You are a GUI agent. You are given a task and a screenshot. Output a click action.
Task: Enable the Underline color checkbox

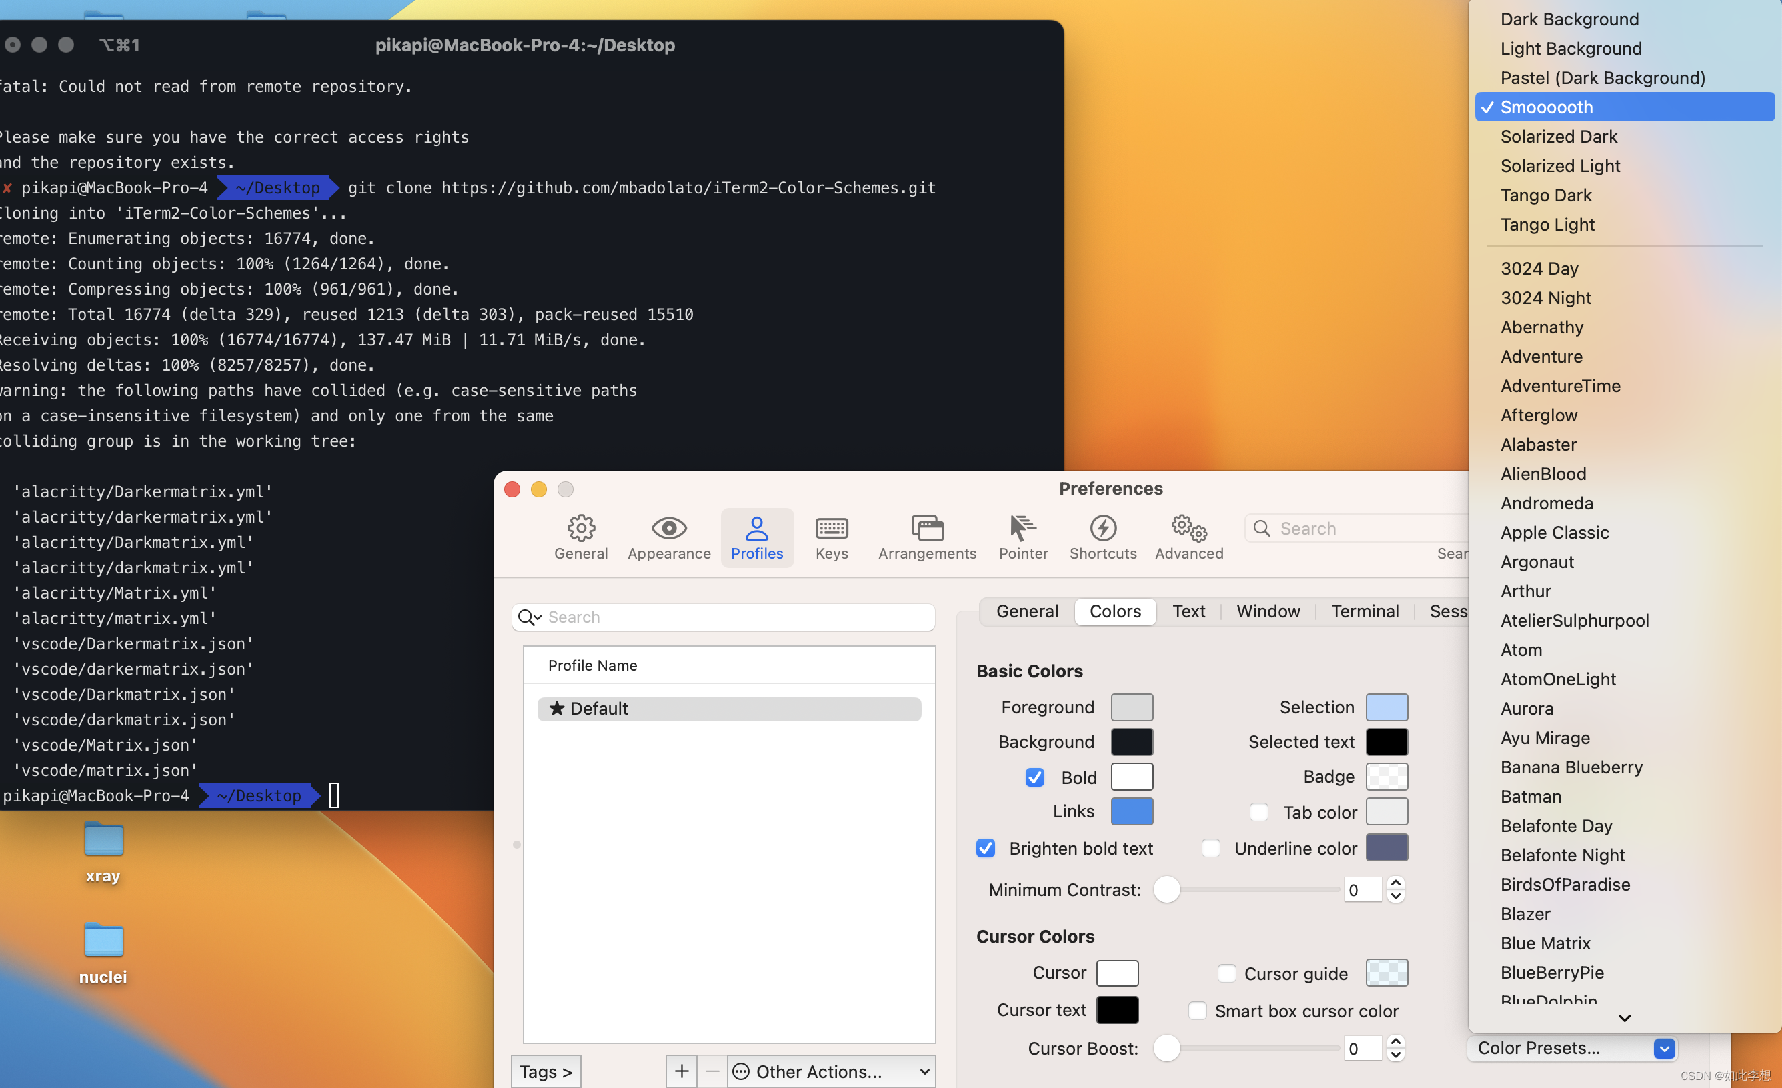point(1210,847)
